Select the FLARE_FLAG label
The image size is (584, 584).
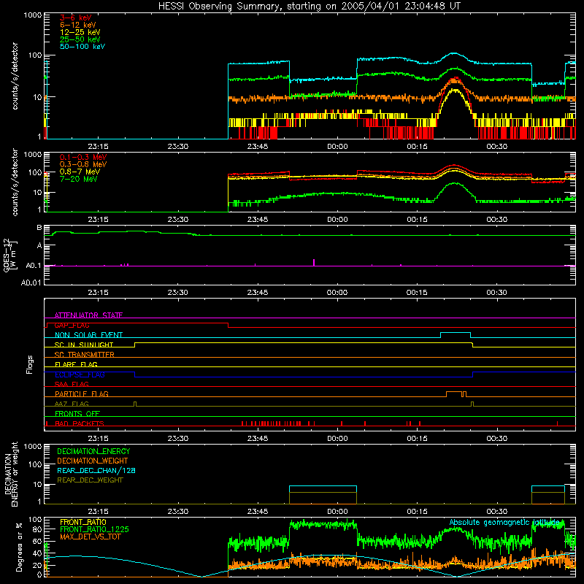tap(76, 364)
